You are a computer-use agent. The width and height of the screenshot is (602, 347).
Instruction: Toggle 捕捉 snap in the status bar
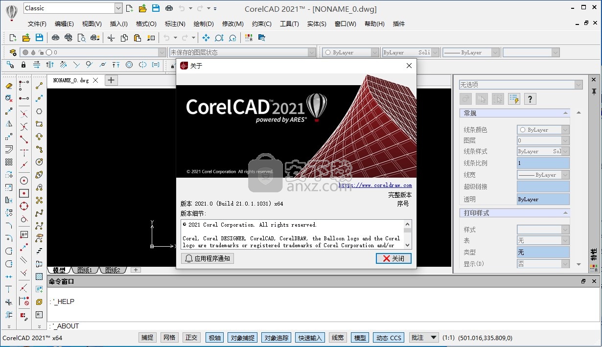tap(147, 338)
